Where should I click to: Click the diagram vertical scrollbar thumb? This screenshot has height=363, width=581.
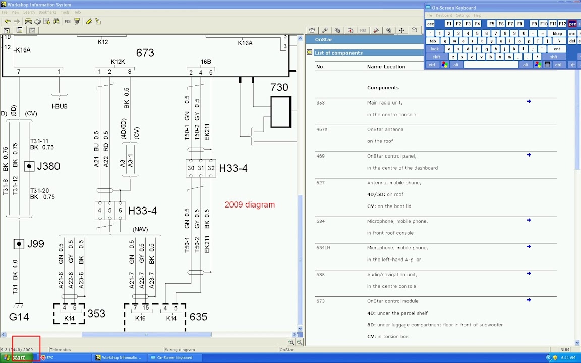(x=300, y=259)
